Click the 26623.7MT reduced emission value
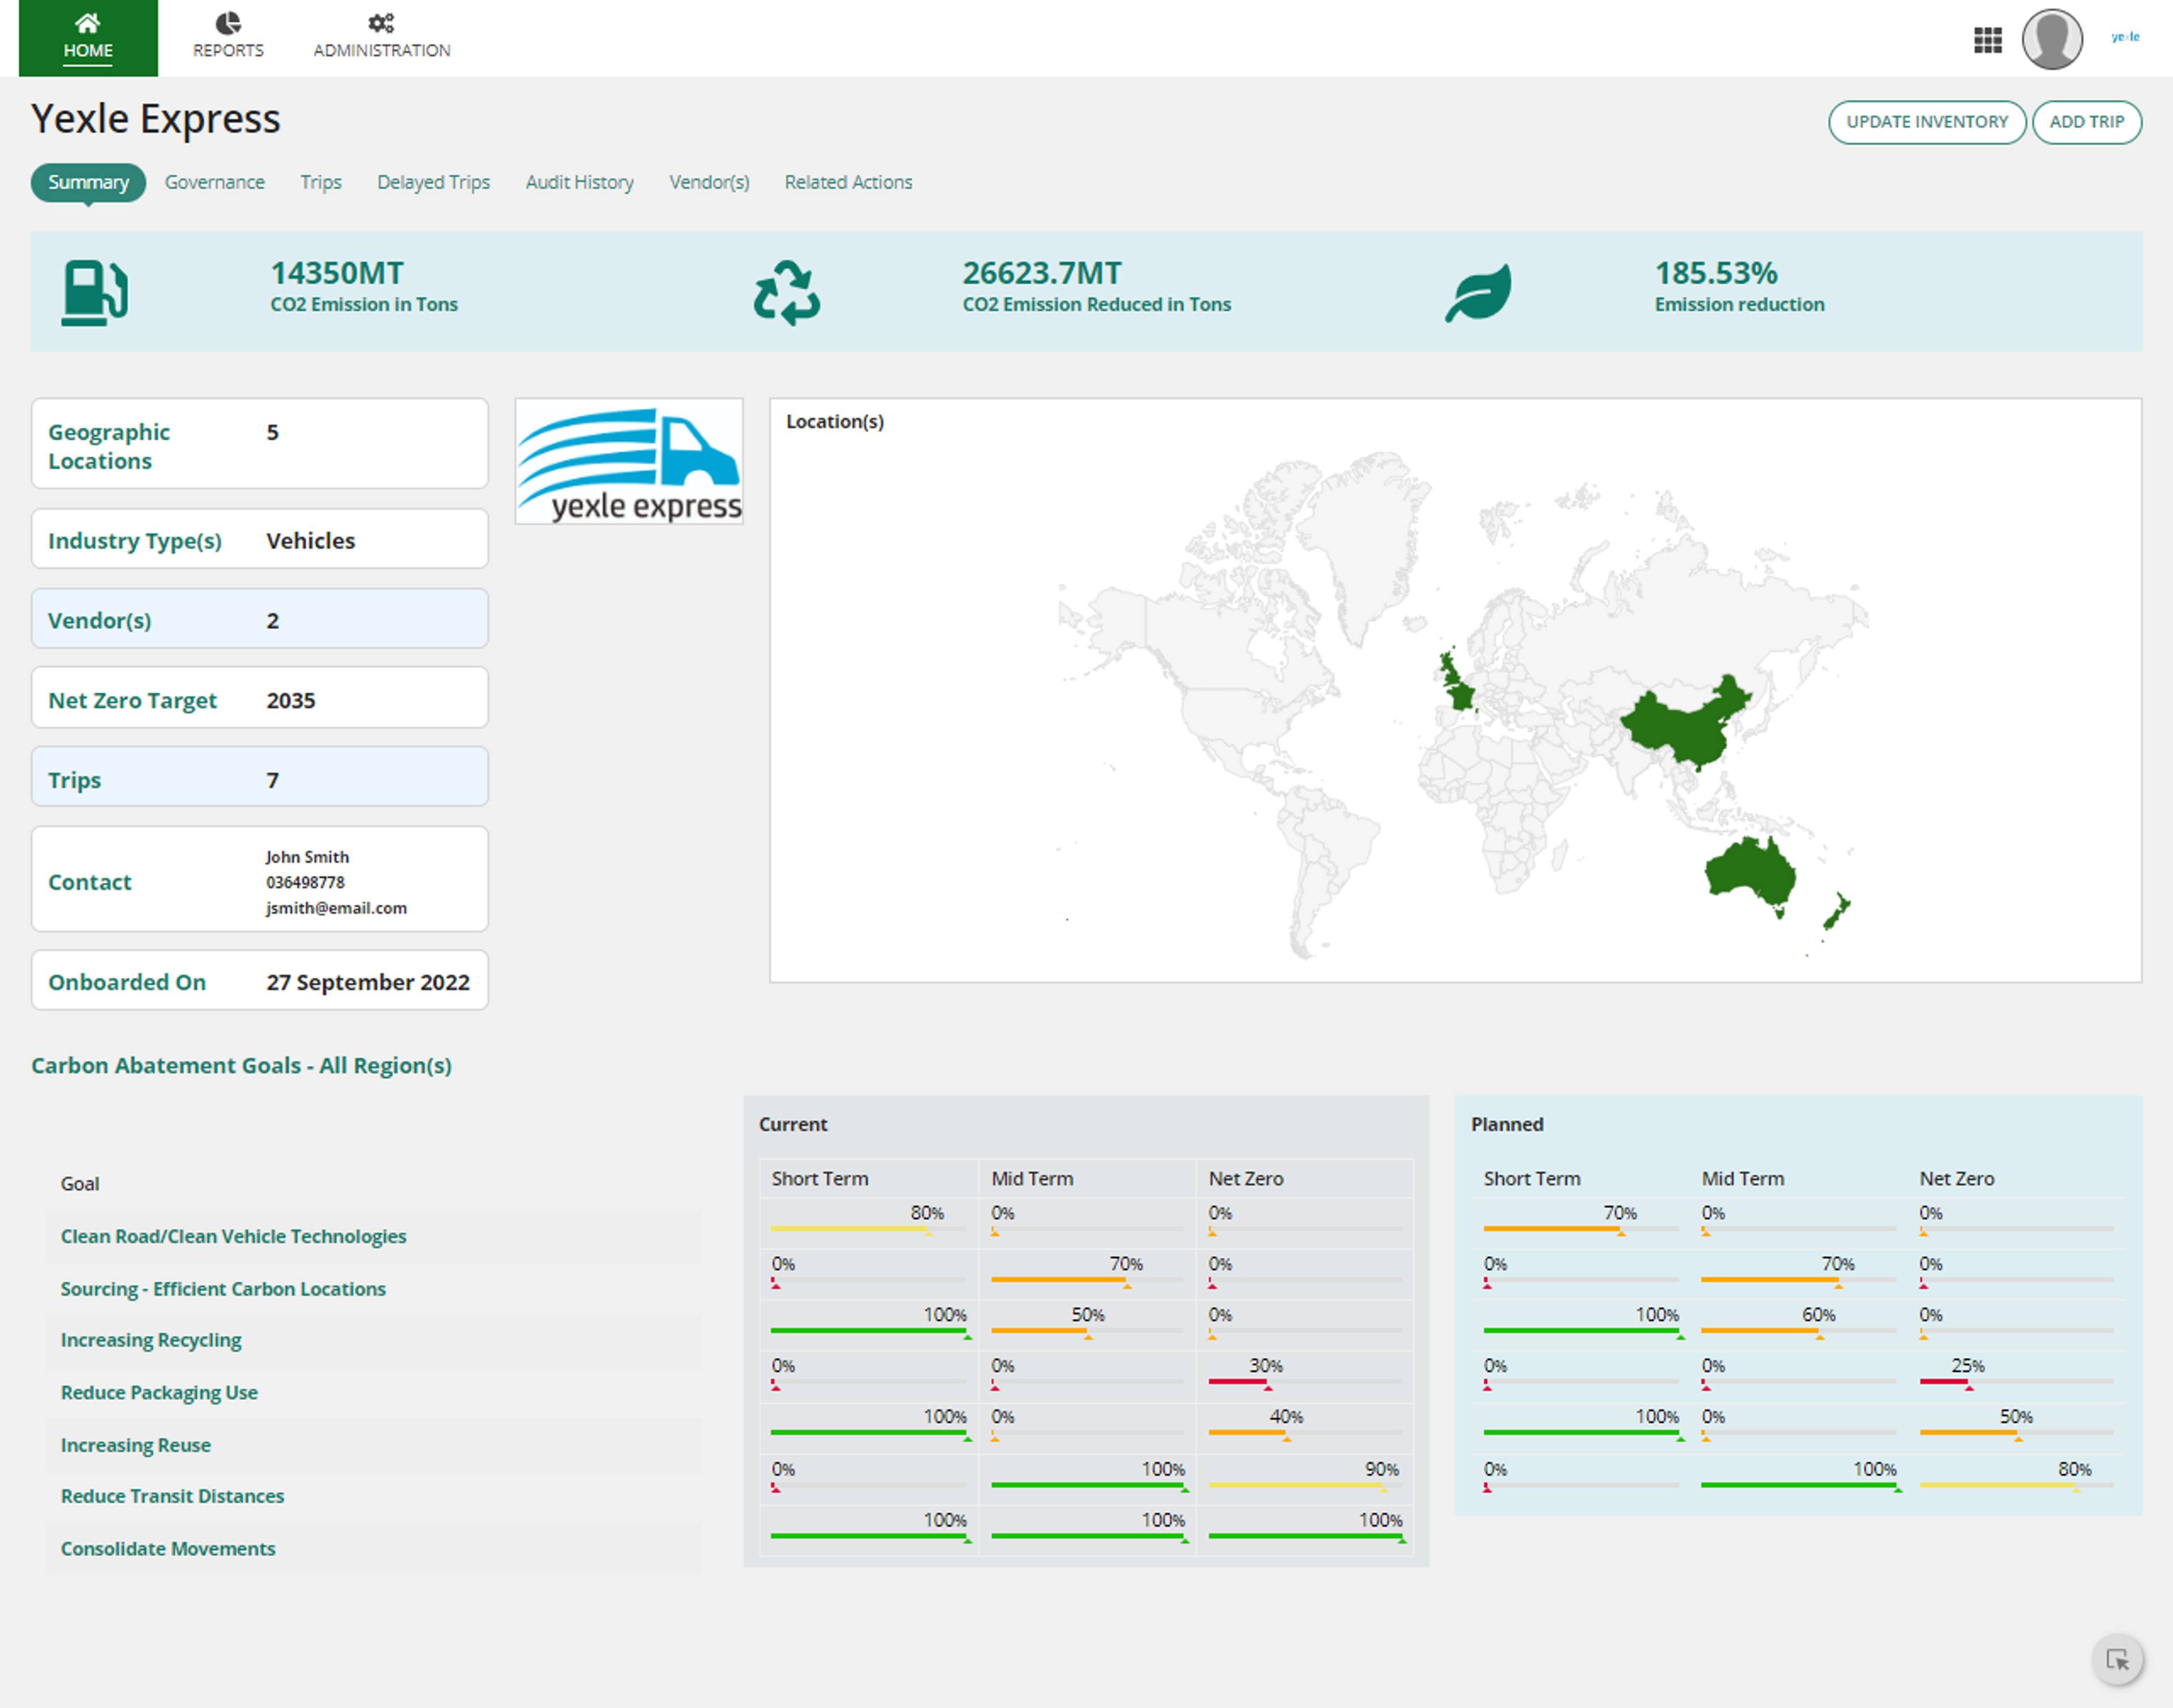This screenshot has width=2173, height=1708. pos(1042,273)
